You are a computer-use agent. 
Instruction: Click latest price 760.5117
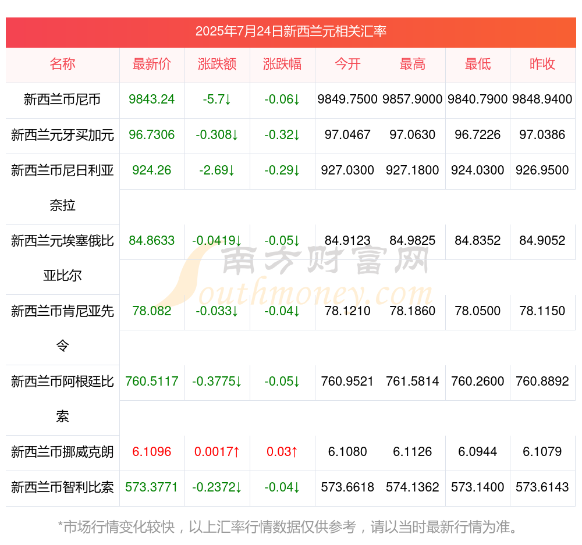(152, 382)
